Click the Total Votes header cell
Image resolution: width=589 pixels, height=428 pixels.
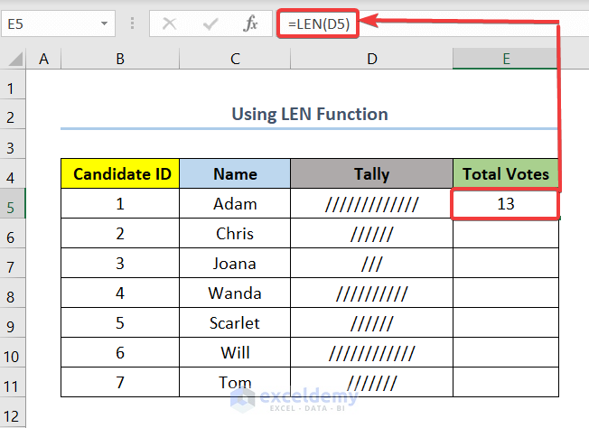pyautogui.click(x=506, y=174)
